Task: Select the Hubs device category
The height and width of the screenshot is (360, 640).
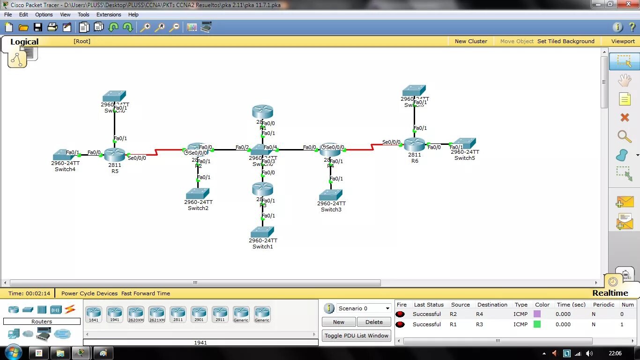Action: click(42, 309)
